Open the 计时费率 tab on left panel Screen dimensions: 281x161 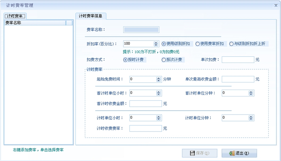(15, 16)
